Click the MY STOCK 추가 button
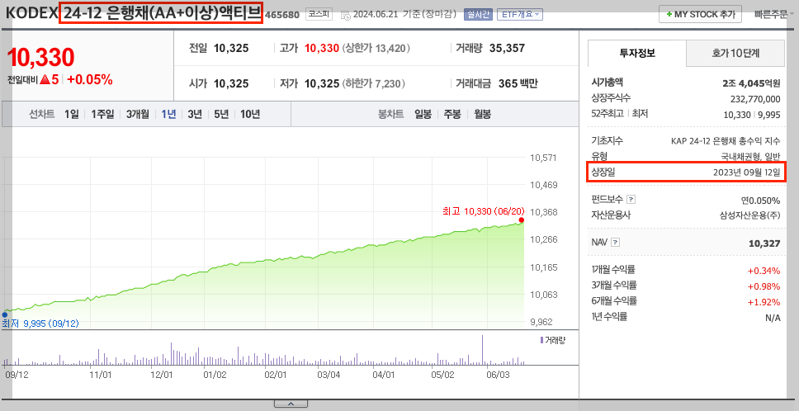Image resolution: width=799 pixels, height=411 pixels. point(700,14)
